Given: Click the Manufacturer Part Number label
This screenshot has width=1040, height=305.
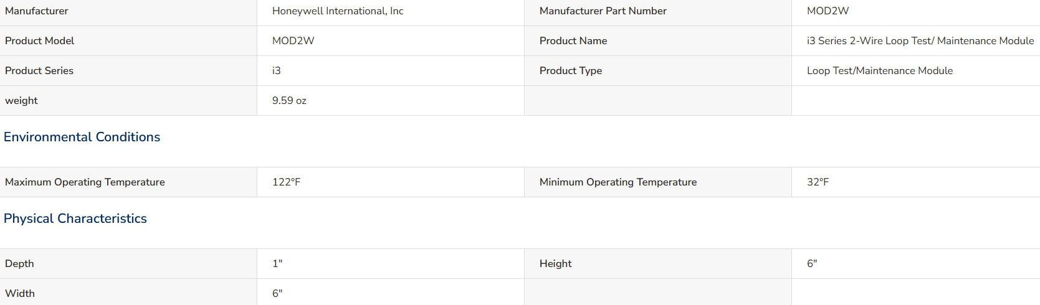Looking at the screenshot, I should coord(603,11).
